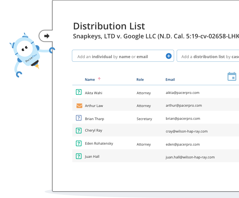Click Attorney role in Eden Rohatensky row
The image size is (239, 198).
point(144,145)
